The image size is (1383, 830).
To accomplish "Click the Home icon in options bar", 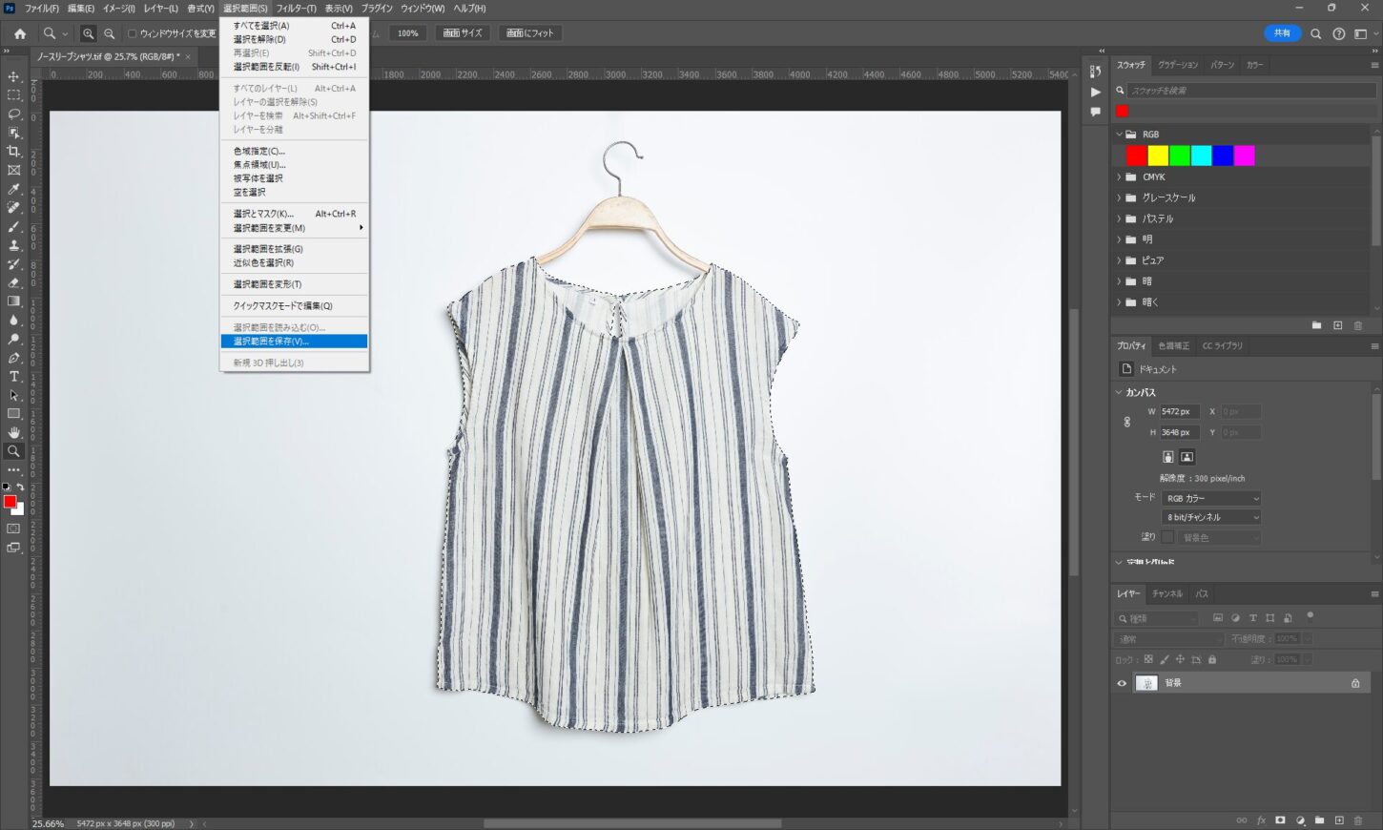I will (19, 33).
